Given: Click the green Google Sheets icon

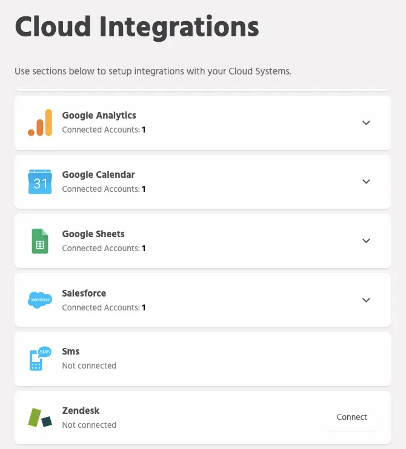Looking at the screenshot, I should pos(40,241).
